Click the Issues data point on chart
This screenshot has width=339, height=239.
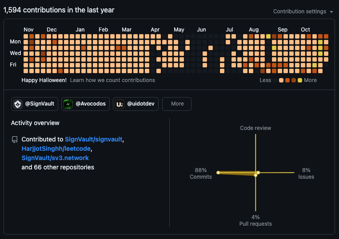coord(258,172)
